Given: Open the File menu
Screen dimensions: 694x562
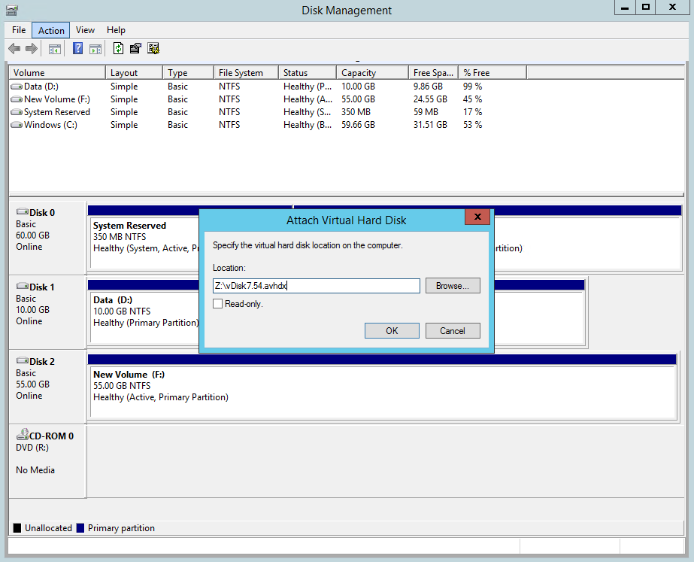Looking at the screenshot, I should click(x=19, y=30).
